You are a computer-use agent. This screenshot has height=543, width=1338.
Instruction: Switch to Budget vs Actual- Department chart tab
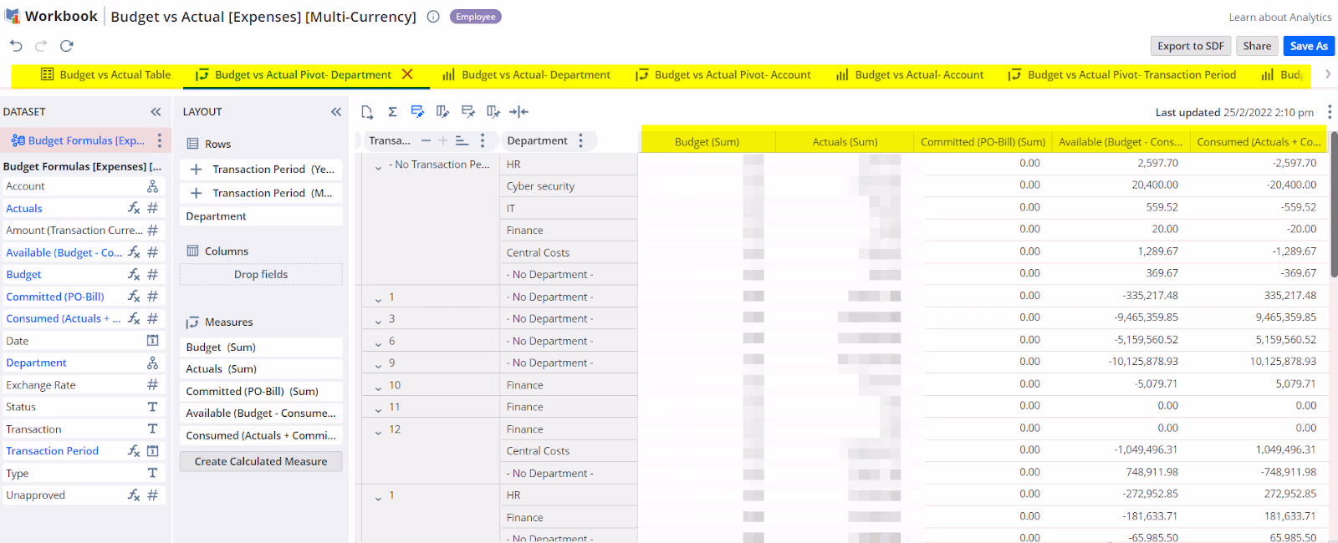pos(527,74)
